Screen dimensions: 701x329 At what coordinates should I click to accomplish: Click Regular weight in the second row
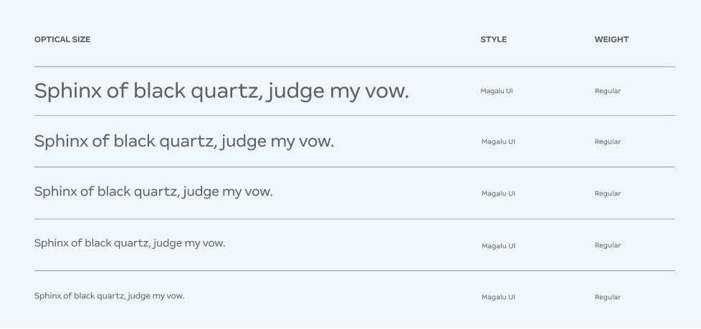pyautogui.click(x=607, y=142)
